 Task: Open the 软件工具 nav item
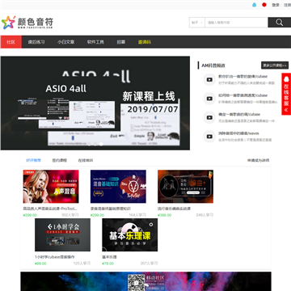[x=95, y=42]
